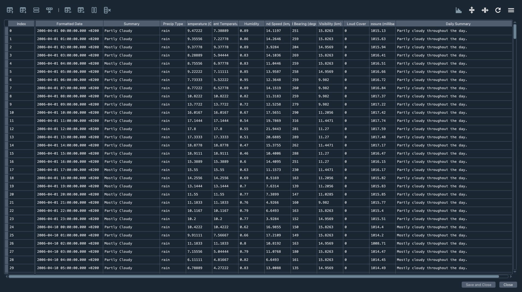Insert a column to the right
The width and height of the screenshot is (522, 292).
point(81,10)
